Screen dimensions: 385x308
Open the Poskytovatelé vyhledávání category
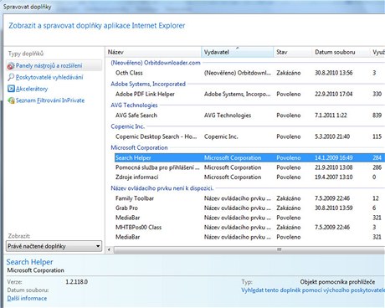click(x=49, y=77)
